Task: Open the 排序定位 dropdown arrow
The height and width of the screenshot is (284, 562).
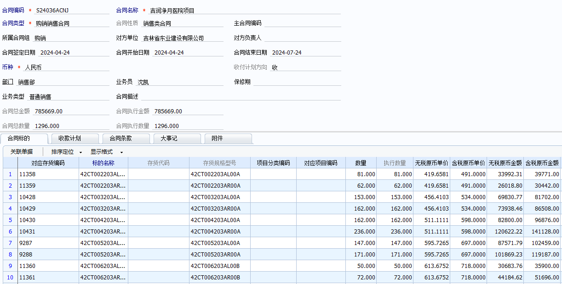Action: (x=81, y=152)
